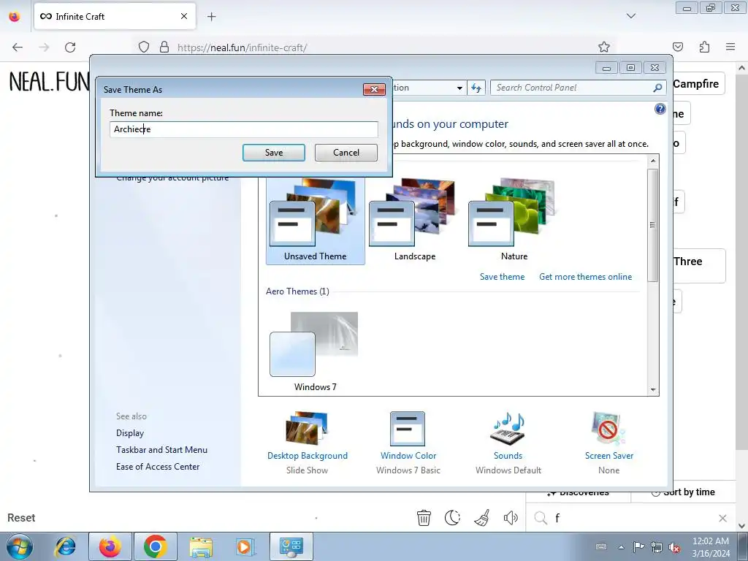748x561 pixels.
Task: Close the Infinite Craft tab
Action: [184, 16]
